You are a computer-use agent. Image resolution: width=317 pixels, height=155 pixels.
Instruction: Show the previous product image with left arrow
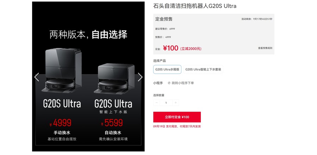[x=37, y=77]
